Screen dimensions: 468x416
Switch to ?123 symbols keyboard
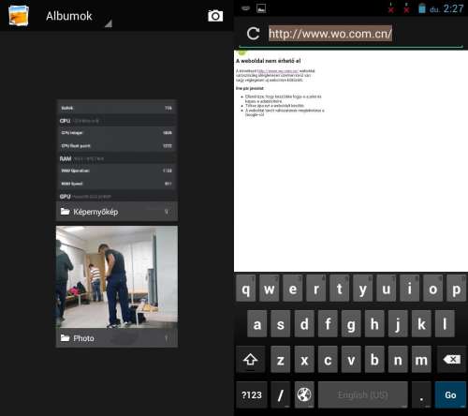[252, 394]
